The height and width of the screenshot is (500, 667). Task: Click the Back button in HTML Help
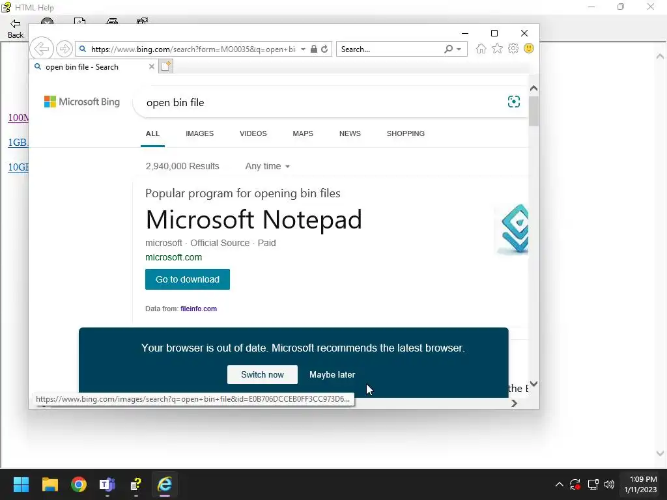coord(16,29)
